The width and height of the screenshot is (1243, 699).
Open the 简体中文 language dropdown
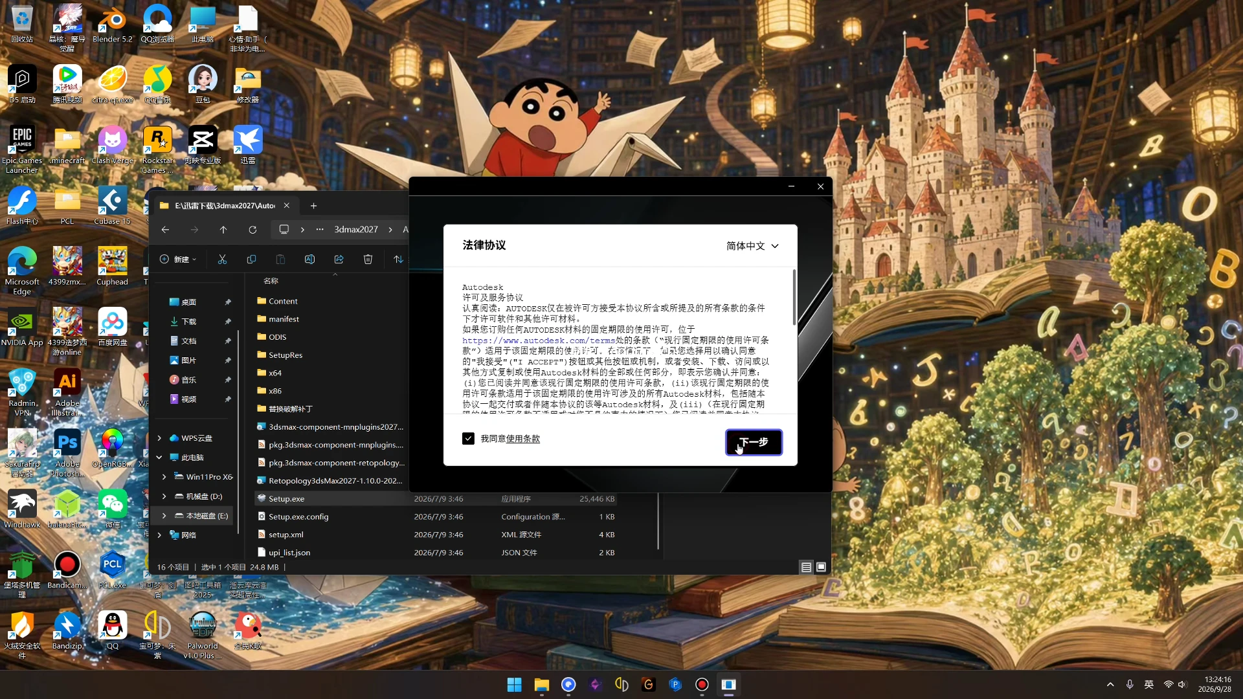[752, 246]
